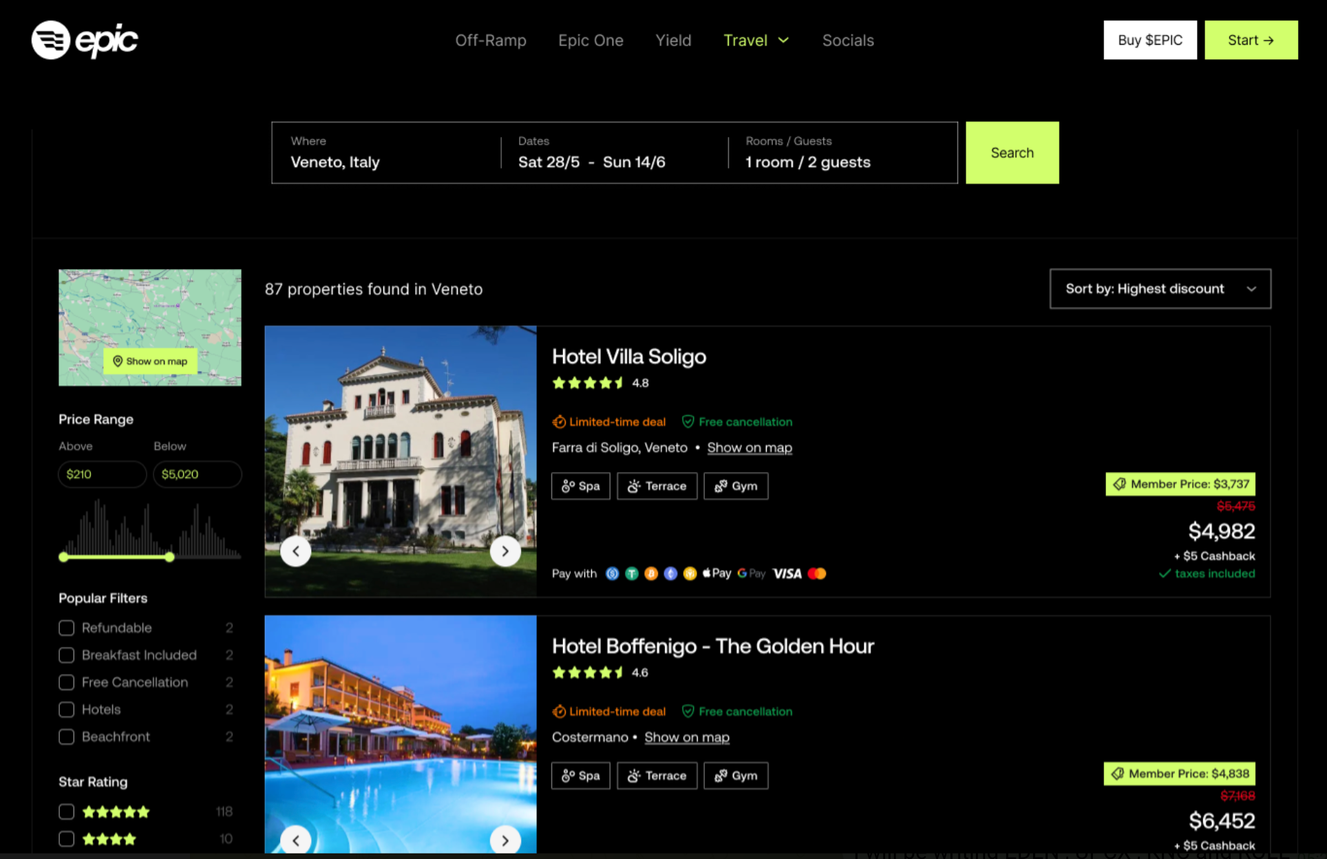
Task: Filter by four-star rating checkbox
Action: click(67, 839)
